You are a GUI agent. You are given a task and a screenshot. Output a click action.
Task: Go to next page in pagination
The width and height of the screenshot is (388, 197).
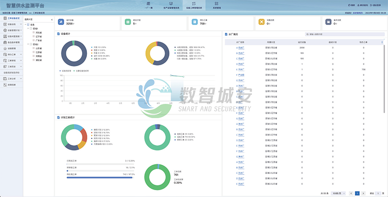click(363, 194)
